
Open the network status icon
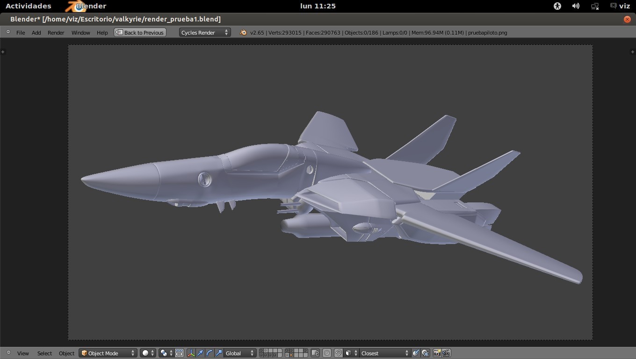click(x=595, y=6)
